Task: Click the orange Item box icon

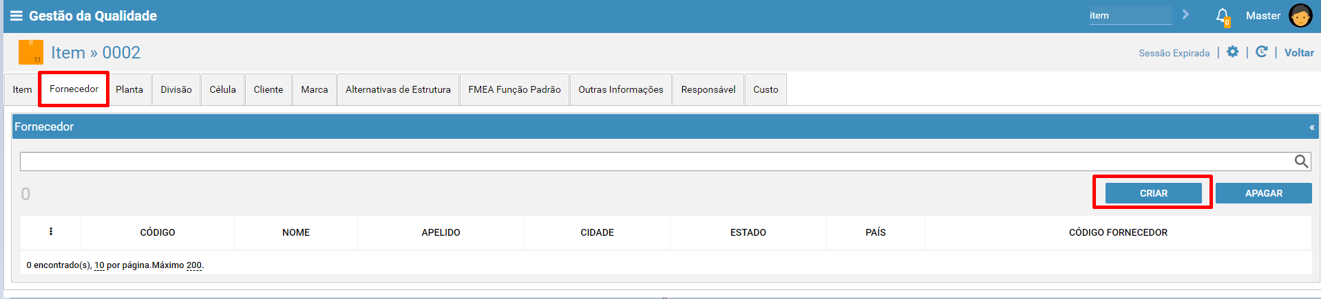Action: click(31, 52)
